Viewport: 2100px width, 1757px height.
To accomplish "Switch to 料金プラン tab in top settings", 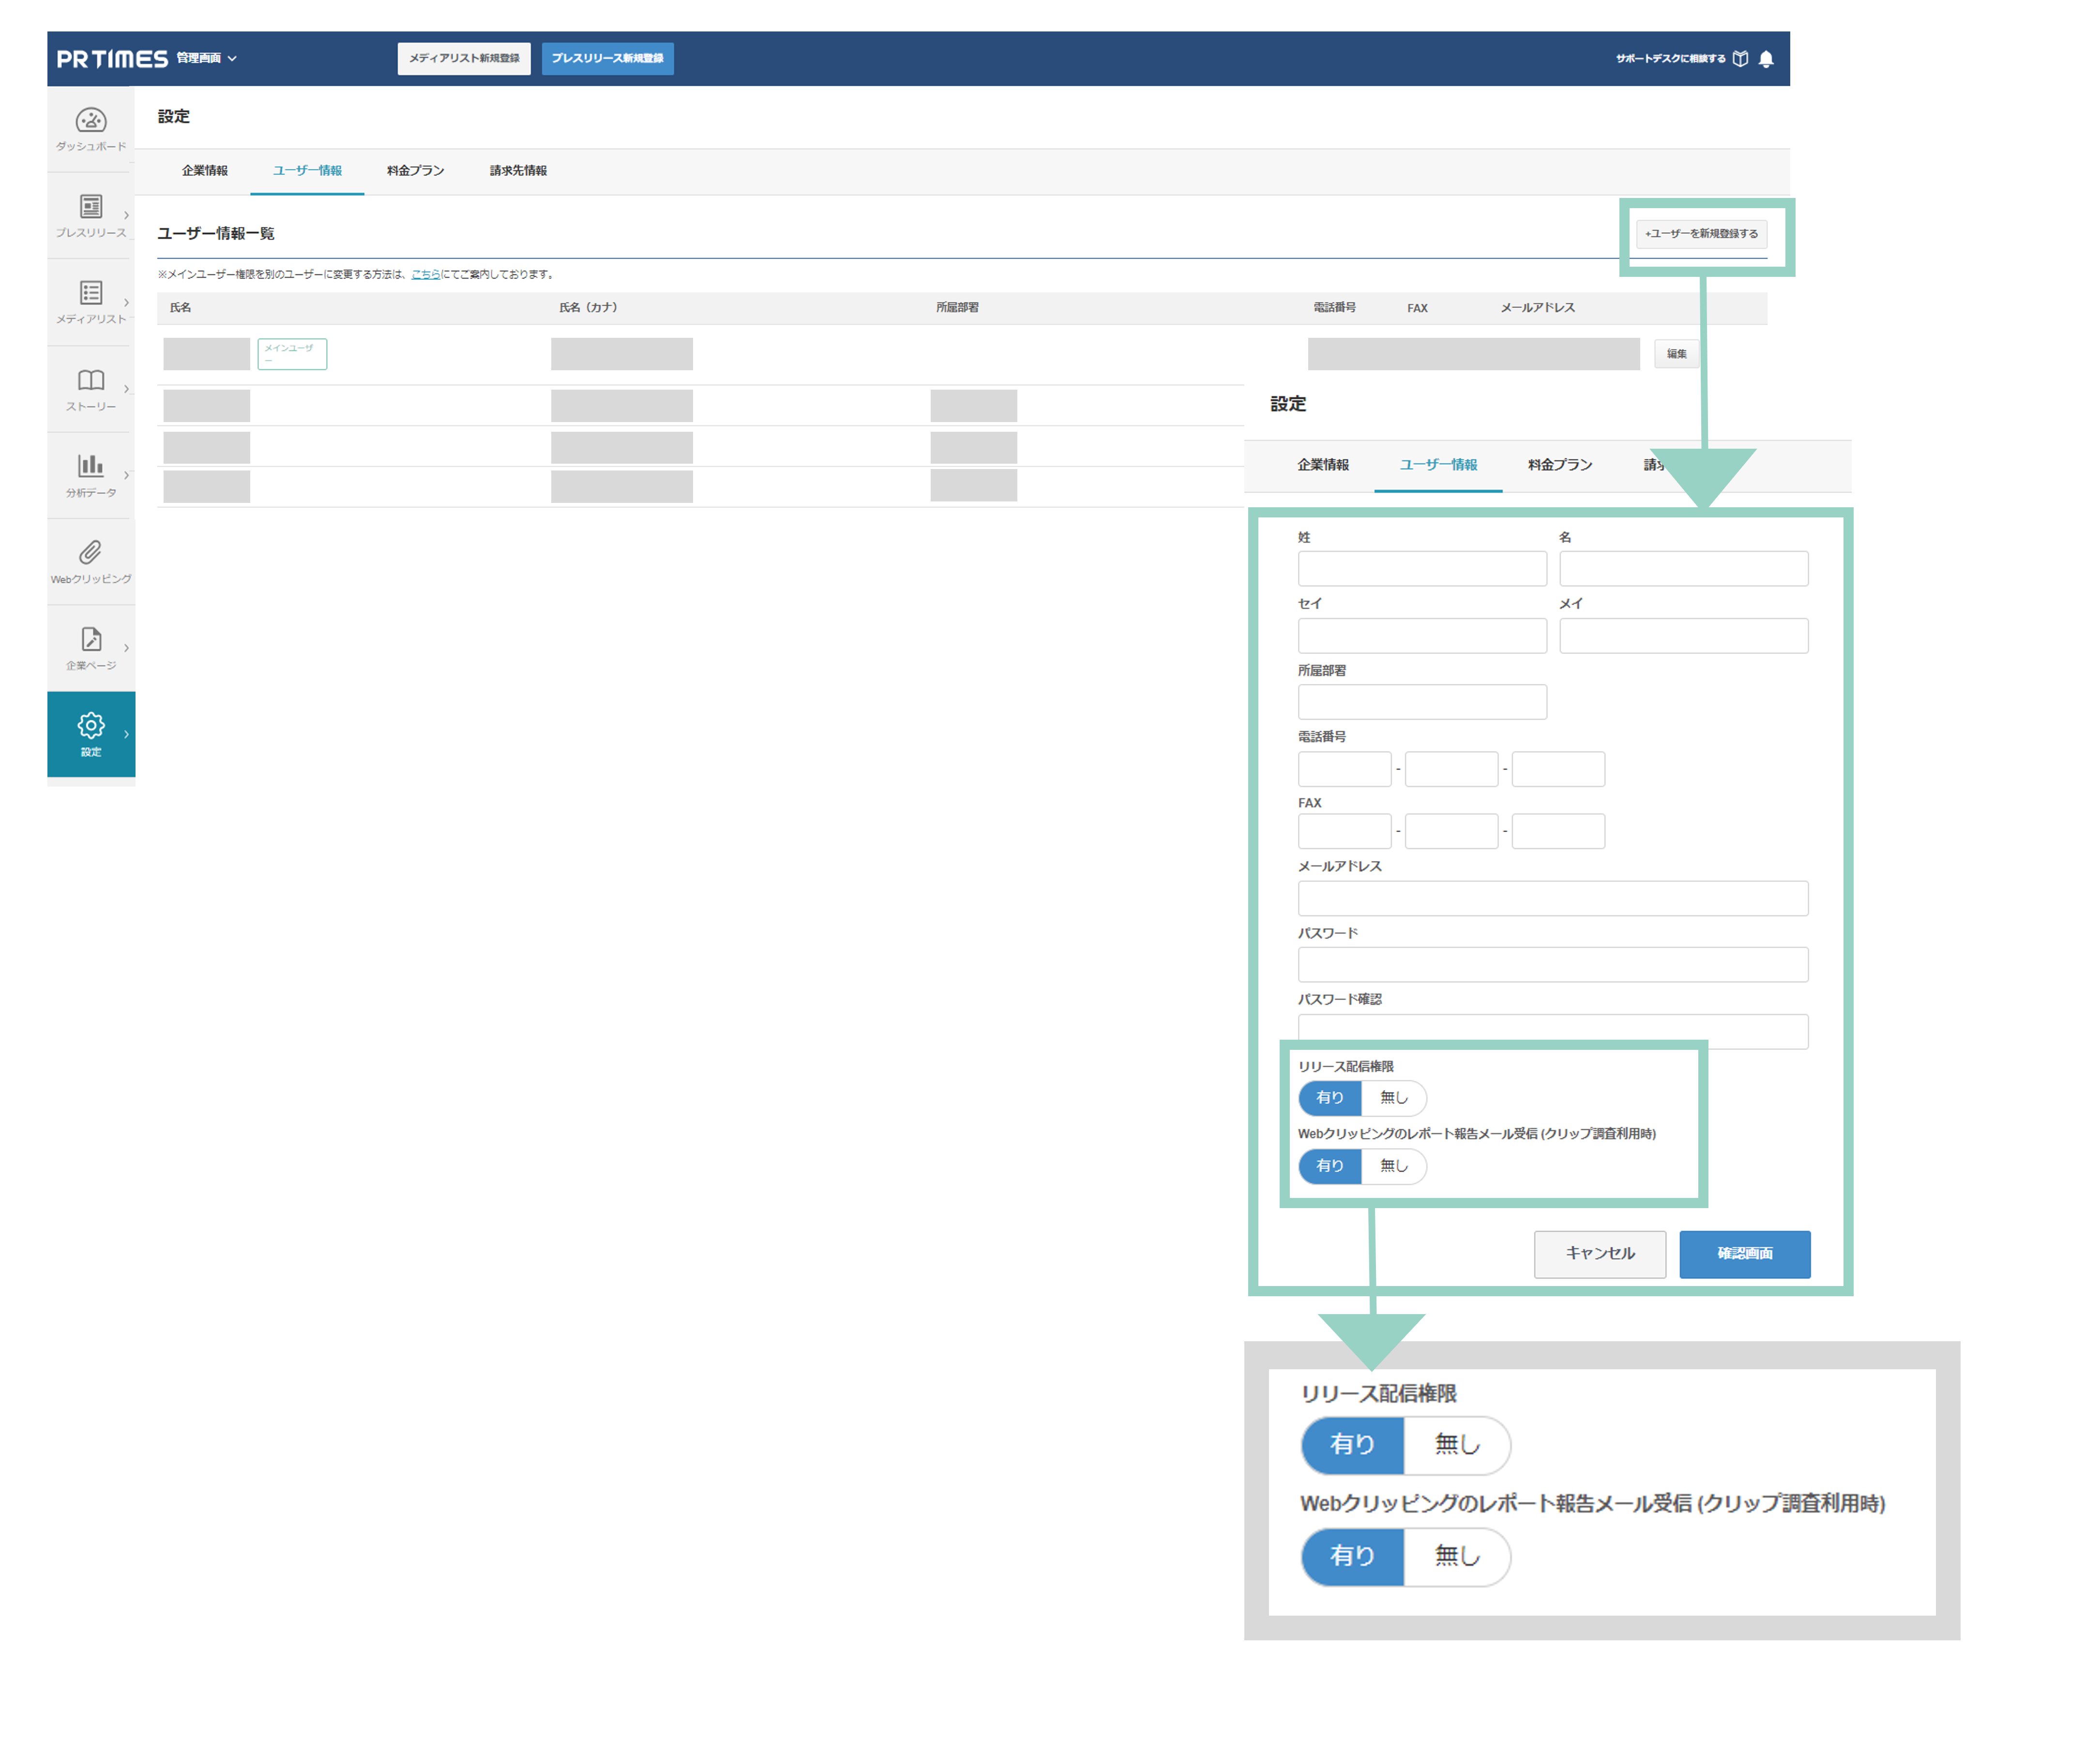I will (x=416, y=171).
